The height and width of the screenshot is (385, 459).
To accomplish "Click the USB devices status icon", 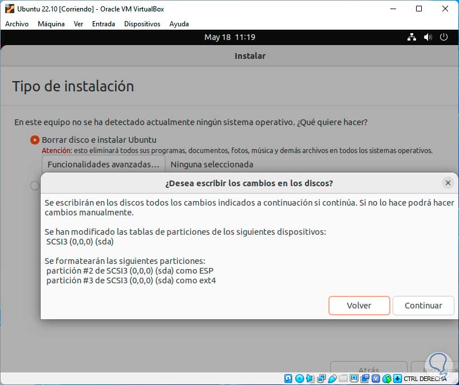I will pos(333,379).
